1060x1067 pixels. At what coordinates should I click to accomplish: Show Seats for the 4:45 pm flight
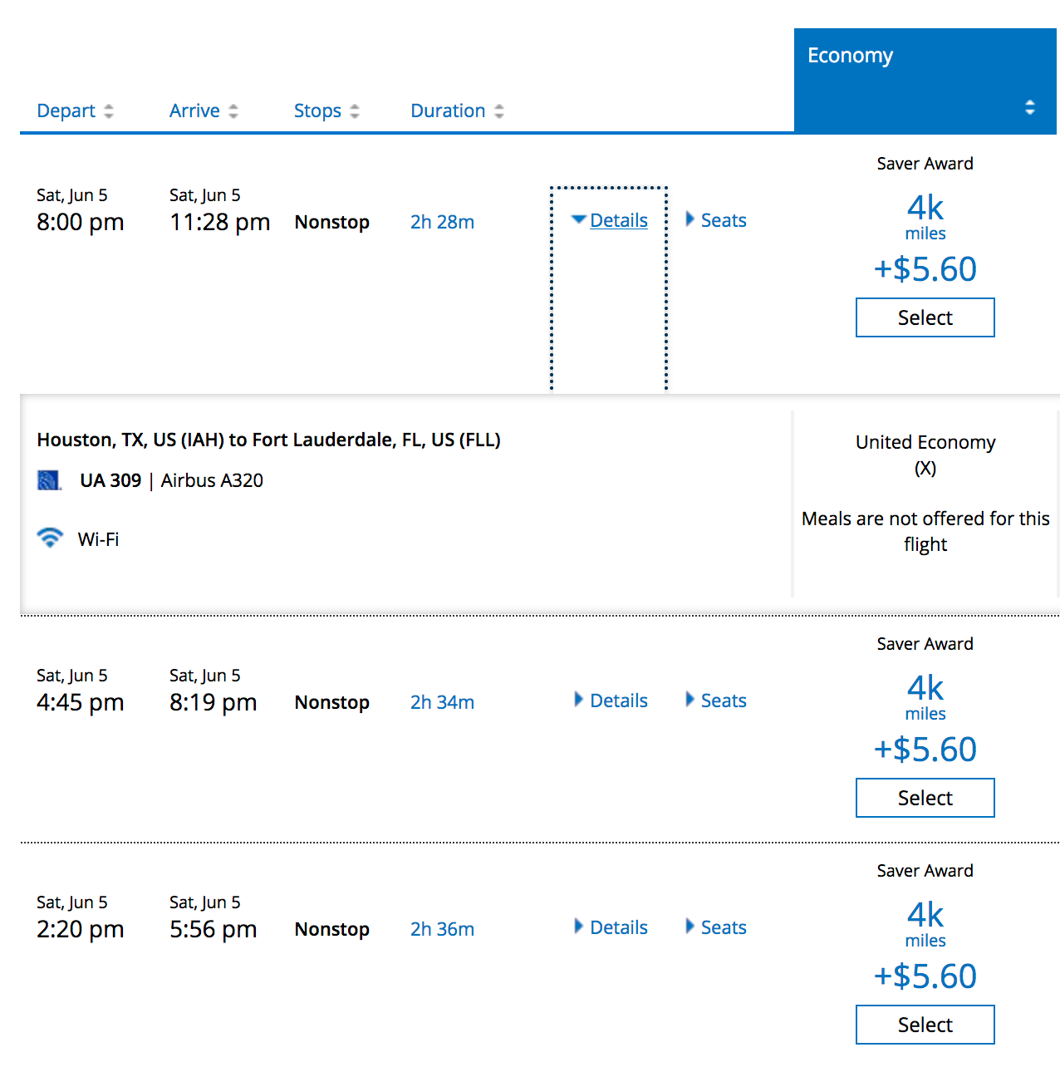(x=716, y=701)
